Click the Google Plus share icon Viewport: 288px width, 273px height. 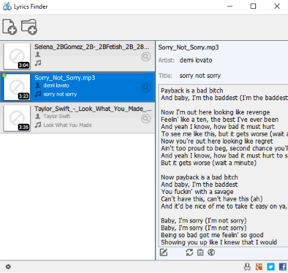coord(259,267)
